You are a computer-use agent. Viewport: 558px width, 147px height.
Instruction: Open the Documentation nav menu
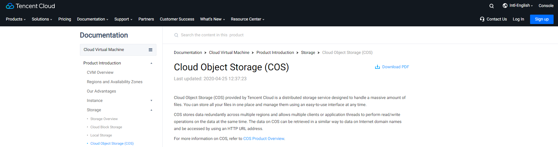(x=92, y=19)
